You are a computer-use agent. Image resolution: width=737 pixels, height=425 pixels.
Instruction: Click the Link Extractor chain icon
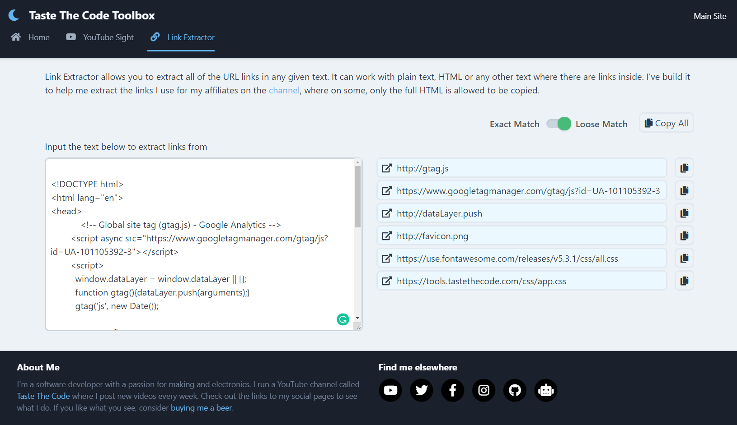pos(155,37)
